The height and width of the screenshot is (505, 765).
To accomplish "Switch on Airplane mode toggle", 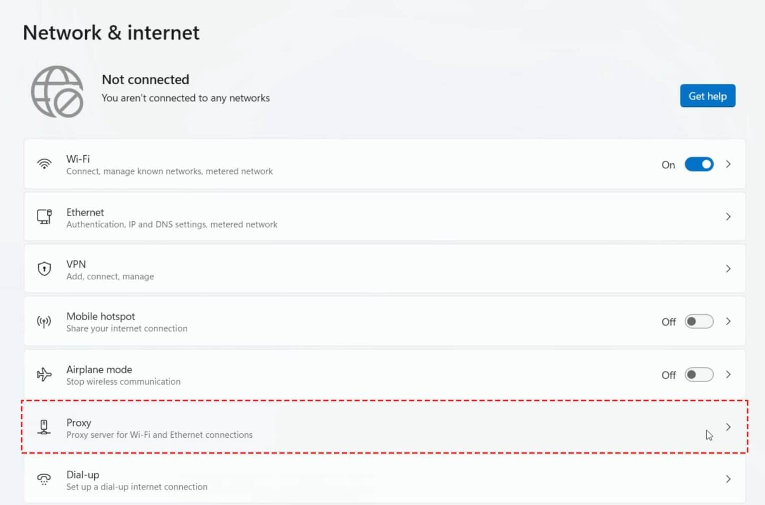I will tap(699, 374).
